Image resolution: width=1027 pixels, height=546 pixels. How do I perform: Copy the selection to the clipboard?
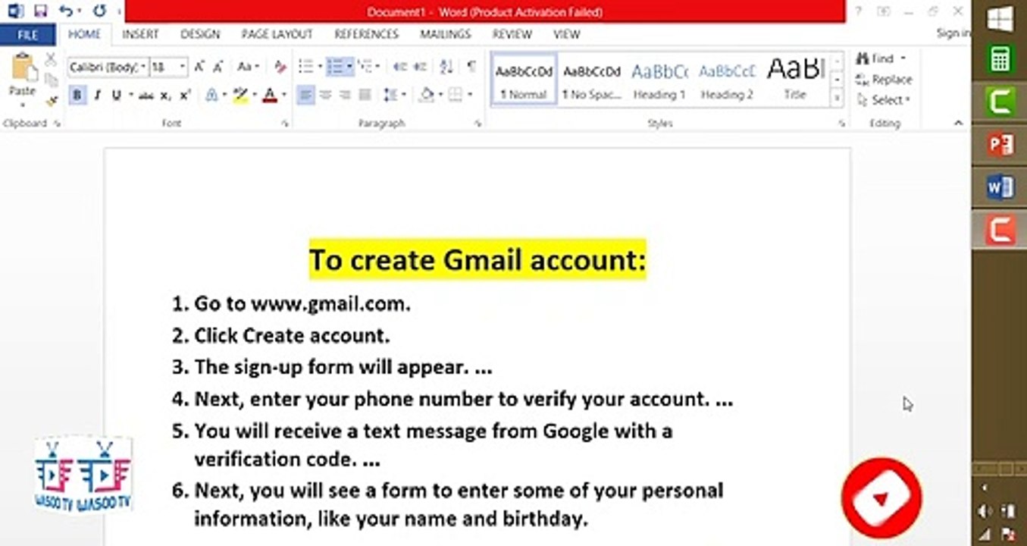52,79
